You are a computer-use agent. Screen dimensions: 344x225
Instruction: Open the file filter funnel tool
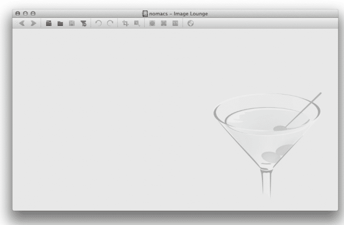tap(83, 23)
